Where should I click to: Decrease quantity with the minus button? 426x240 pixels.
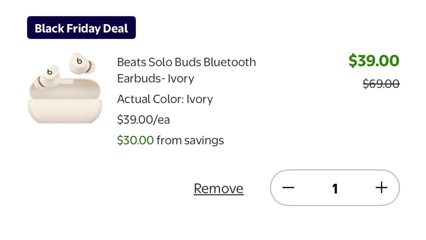[x=289, y=187]
